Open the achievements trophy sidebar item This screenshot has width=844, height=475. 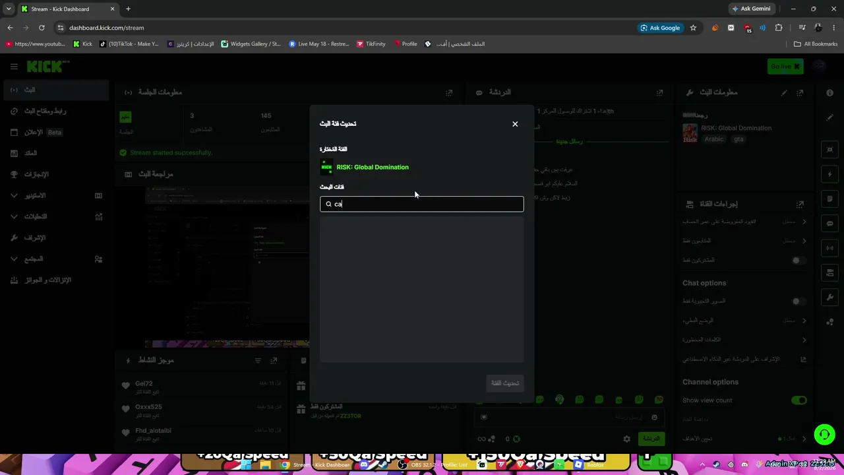click(x=55, y=174)
